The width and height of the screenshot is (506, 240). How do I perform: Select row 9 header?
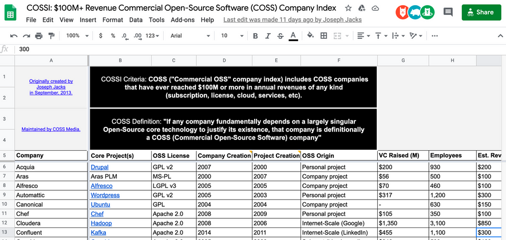click(7, 195)
